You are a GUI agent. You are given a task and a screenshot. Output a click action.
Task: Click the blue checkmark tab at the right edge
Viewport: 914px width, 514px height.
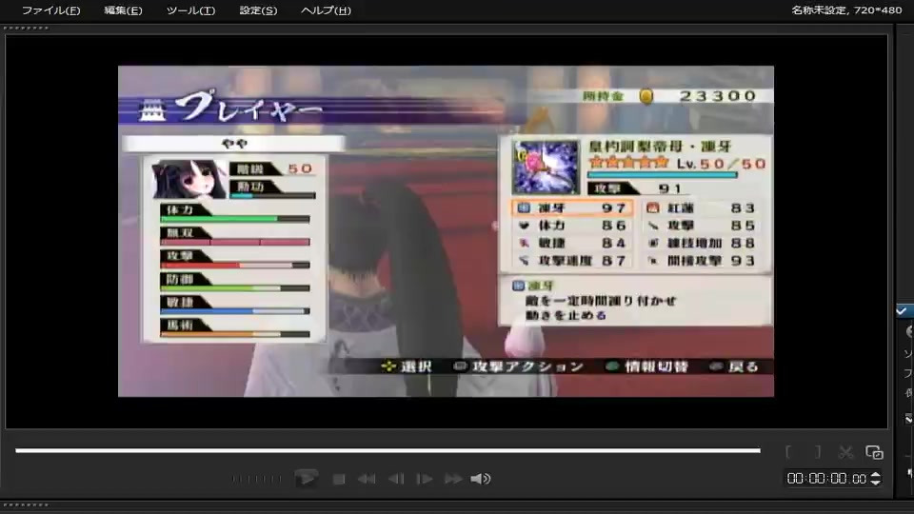click(x=902, y=311)
